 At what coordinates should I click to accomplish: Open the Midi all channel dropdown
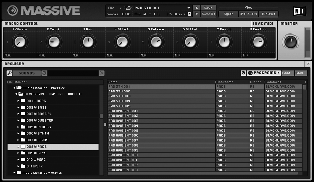click(x=143, y=14)
